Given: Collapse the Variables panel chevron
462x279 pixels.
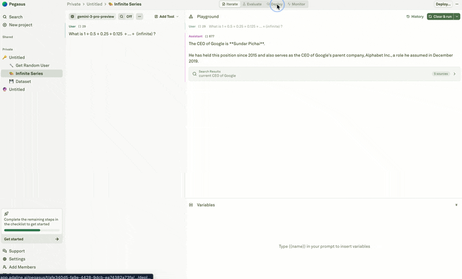Looking at the screenshot, I should click(x=456, y=204).
